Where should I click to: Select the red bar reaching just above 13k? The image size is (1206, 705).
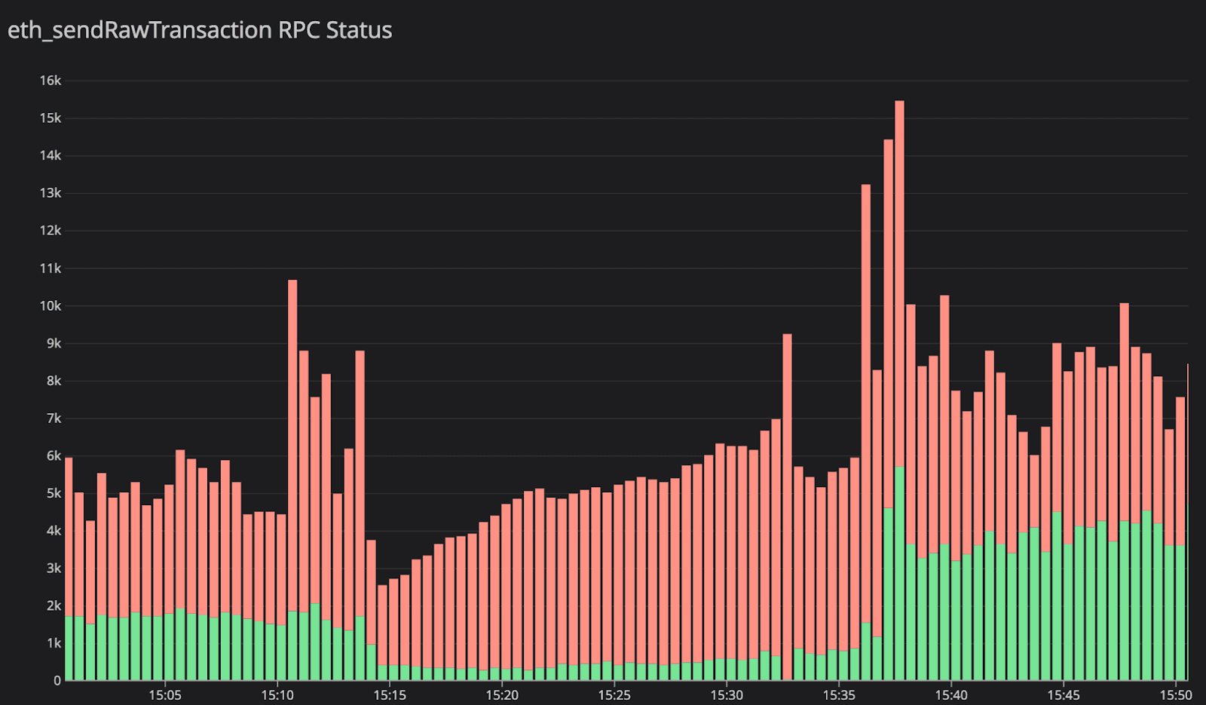click(866, 403)
